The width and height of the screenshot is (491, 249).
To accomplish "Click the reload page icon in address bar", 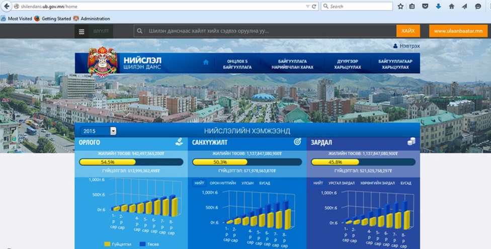I will point(314,7).
